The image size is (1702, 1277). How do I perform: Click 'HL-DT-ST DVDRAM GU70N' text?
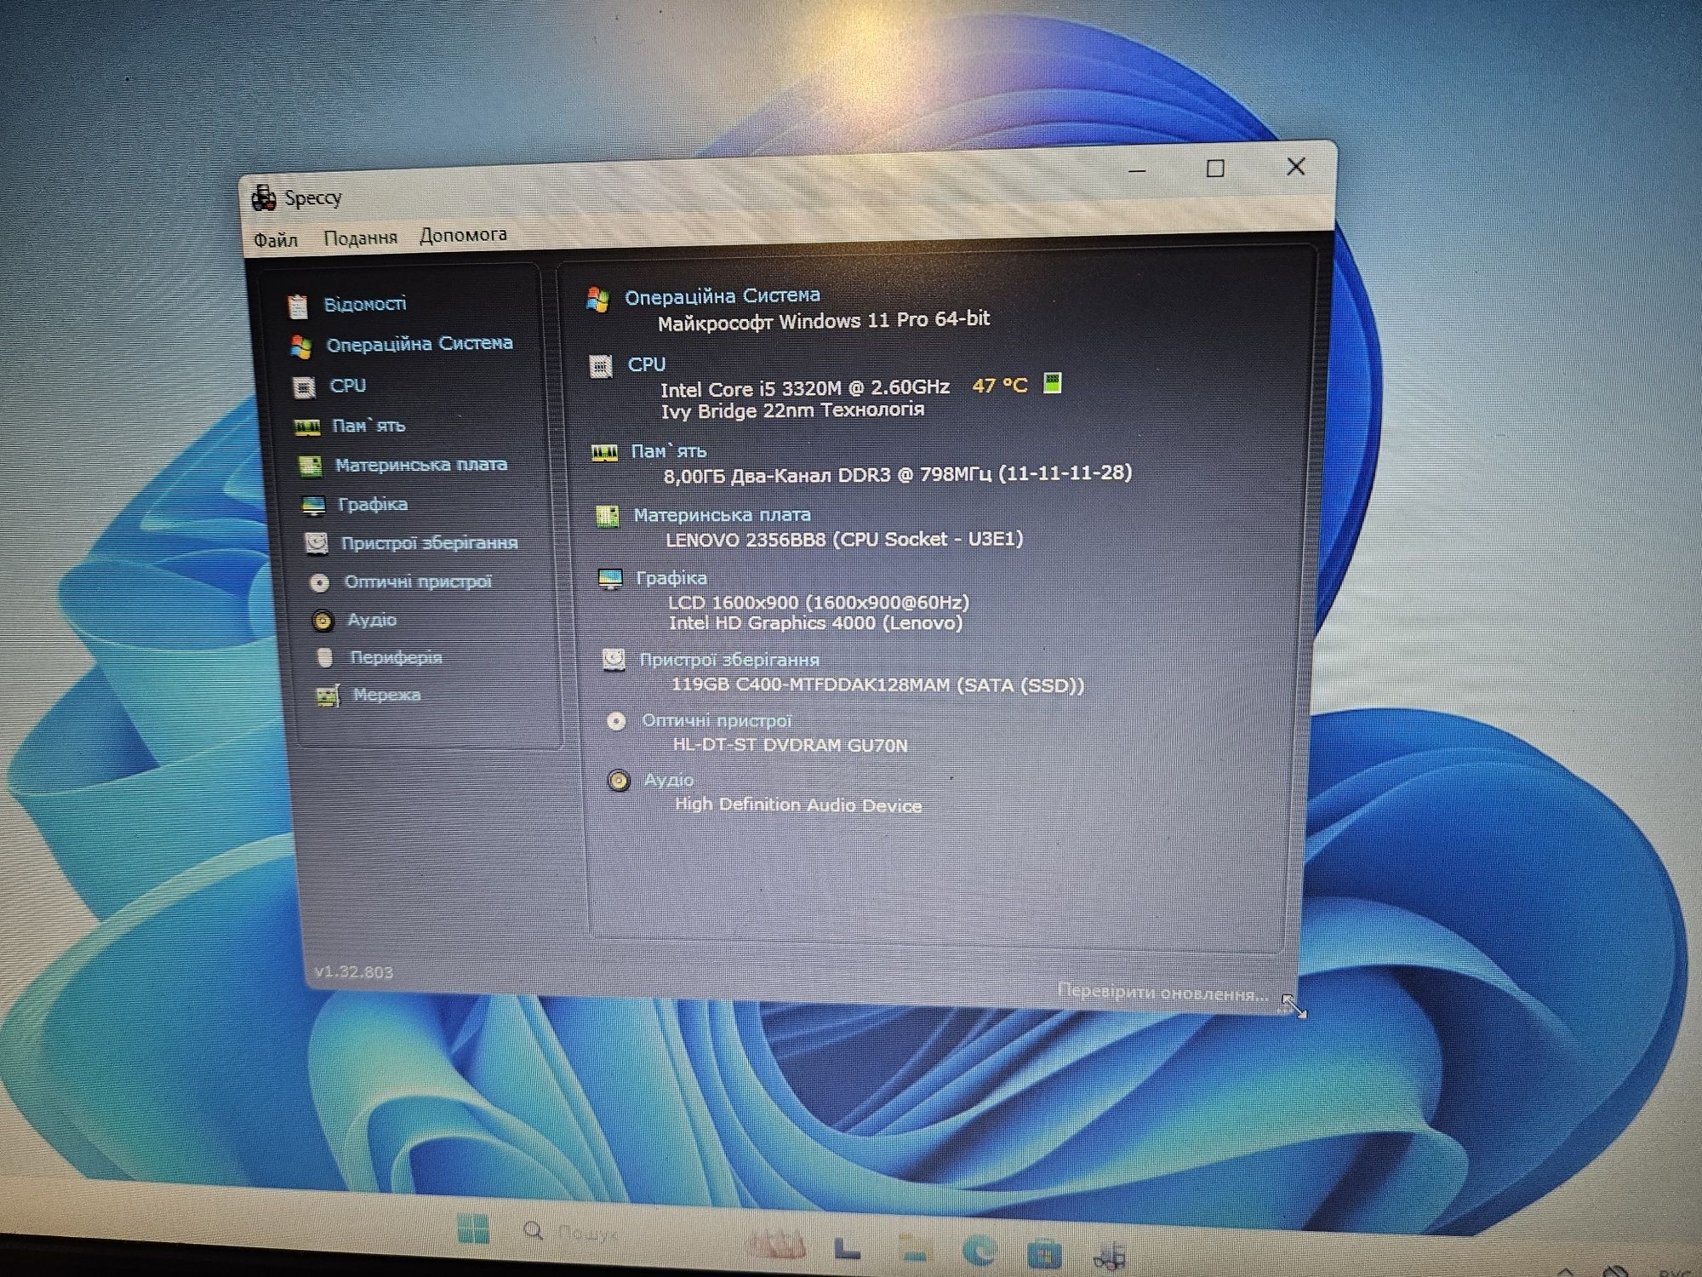[791, 745]
